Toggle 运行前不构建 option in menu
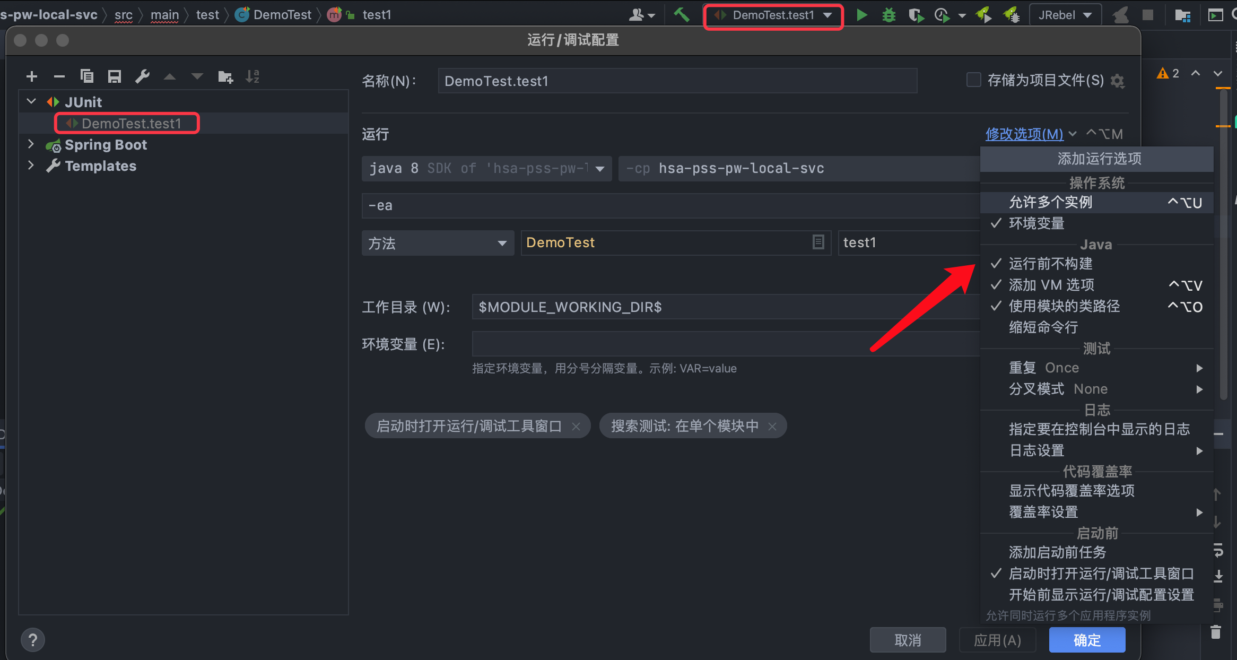The image size is (1237, 660). coord(1050,264)
